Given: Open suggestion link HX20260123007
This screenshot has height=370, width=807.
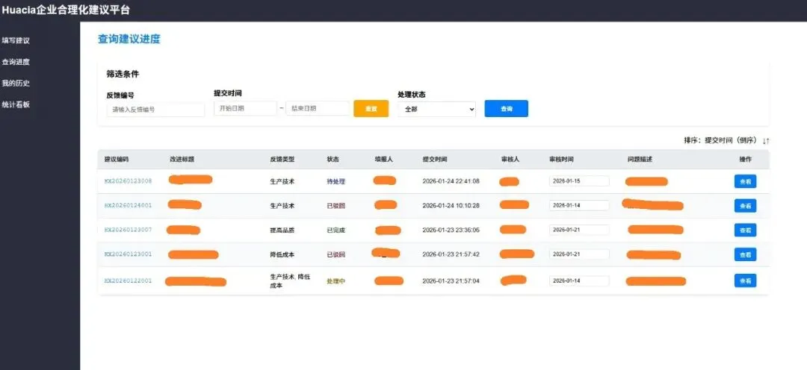Looking at the screenshot, I should 129,230.
